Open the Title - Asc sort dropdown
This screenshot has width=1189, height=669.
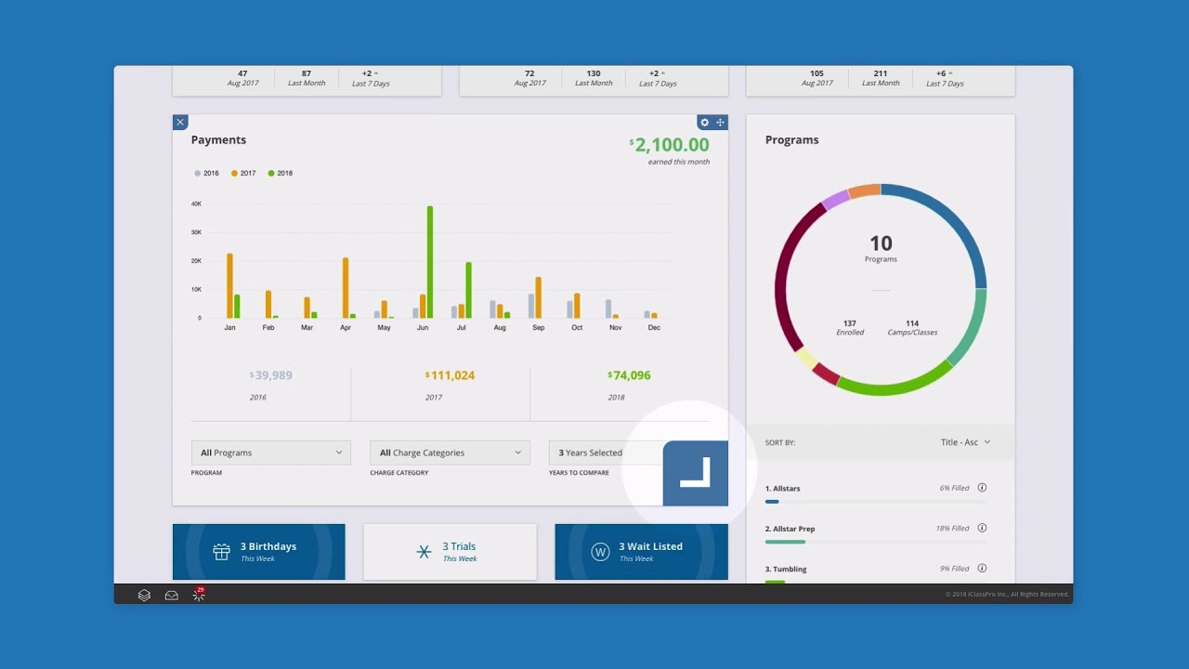pos(965,442)
